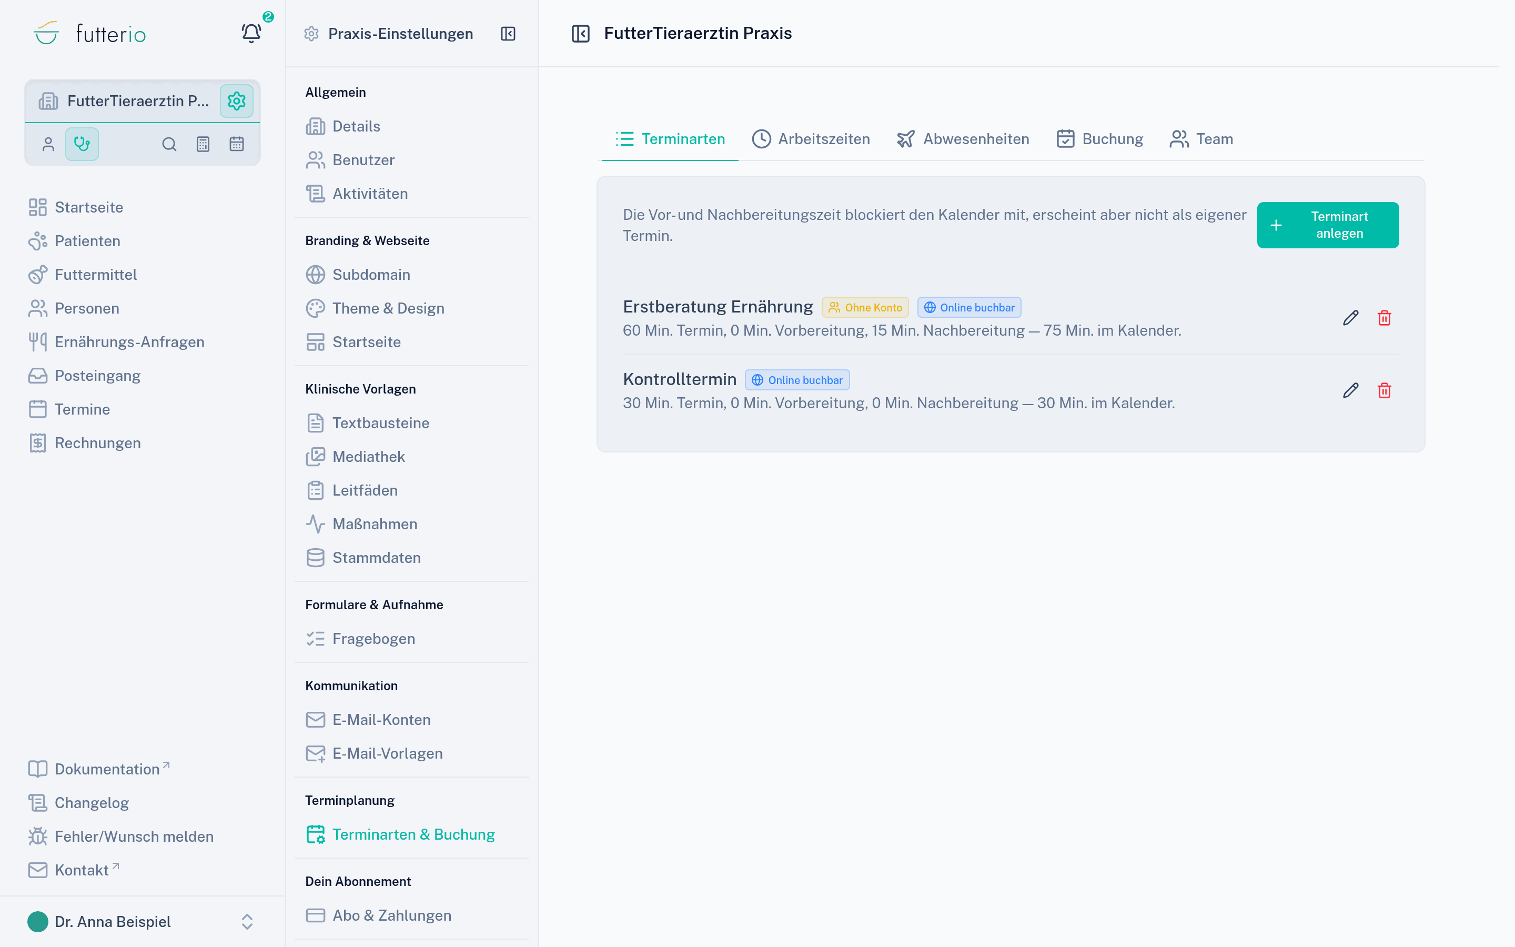This screenshot has width=1515, height=947.
Task: Open Fehler/Wunsch melden
Action: click(x=122, y=836)
